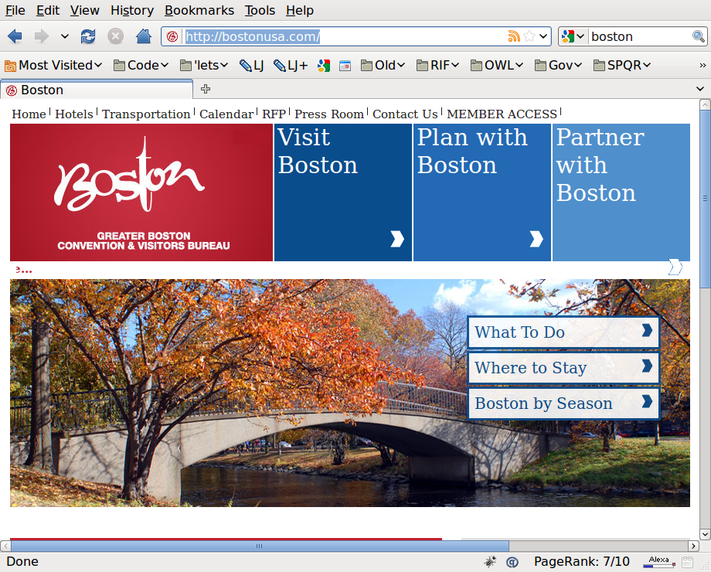Expand the Most Visited bookmarks folder
The width and height of the screenshot is (711, 572).
click(x=54, y=65)
